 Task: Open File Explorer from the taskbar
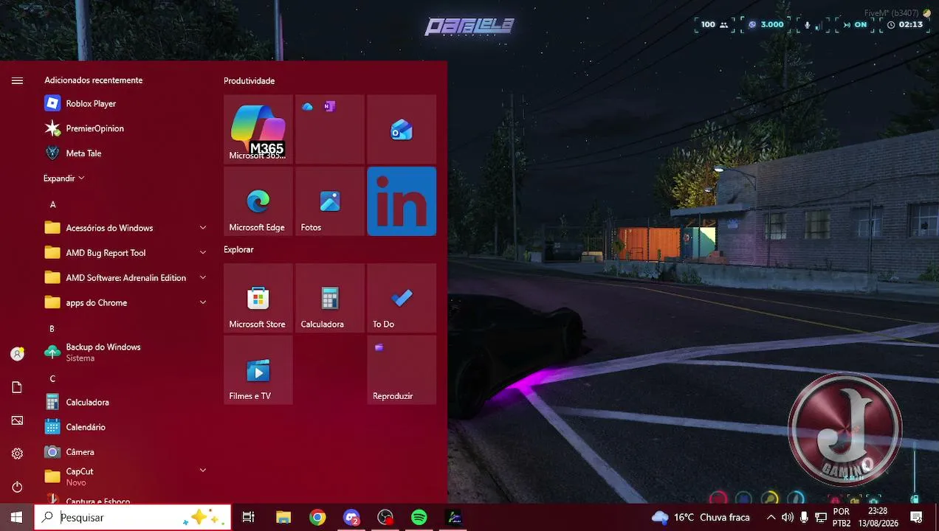(283, 518)
